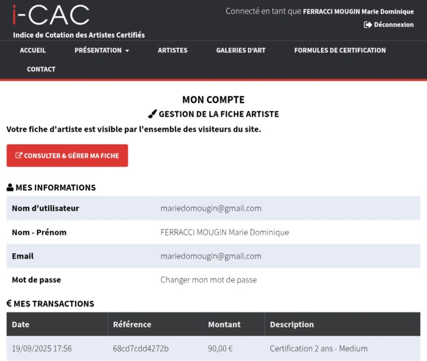Select transaction reference 68cd7cdd4272b
Viewport: 427px width, 361px height.
[x=141, y=349]
